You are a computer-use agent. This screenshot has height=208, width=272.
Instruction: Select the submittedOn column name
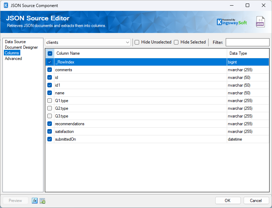pyautogui.click(x=66, y=139)
